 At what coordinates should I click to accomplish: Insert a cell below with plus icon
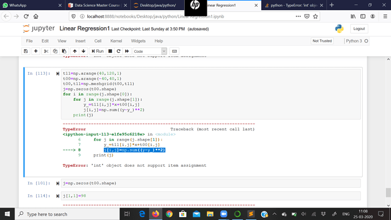tap(36, 51)
